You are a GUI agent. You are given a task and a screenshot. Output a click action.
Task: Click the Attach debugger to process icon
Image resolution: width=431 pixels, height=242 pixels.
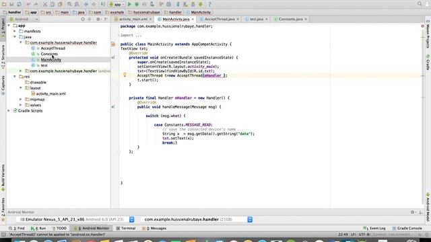(x=152, y=4)
